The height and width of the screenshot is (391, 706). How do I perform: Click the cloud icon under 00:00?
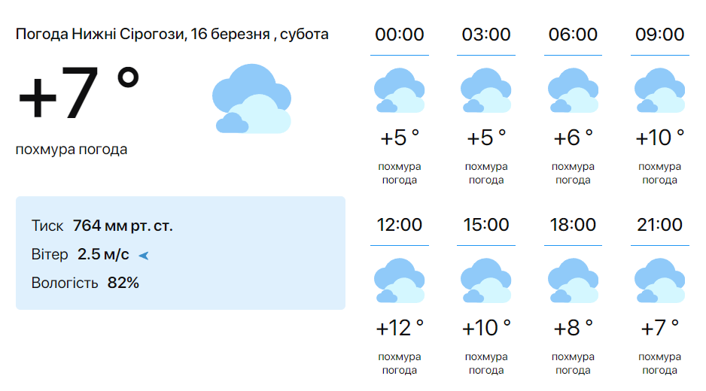400,90
